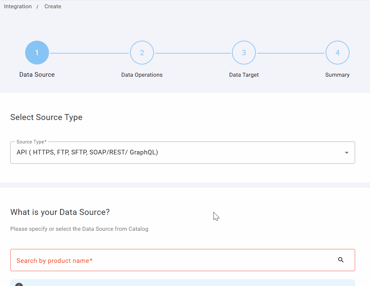Click the Create breadcrumb item
This screenshot has width=370, height=286.
pyautogui.click(x=53, y=7)
